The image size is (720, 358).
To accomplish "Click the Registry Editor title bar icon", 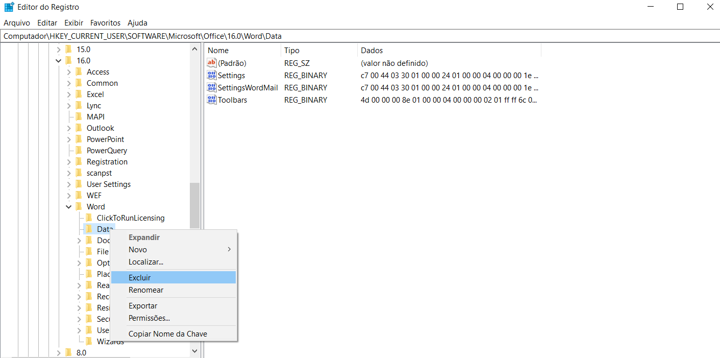I will [x=9, y=7].
